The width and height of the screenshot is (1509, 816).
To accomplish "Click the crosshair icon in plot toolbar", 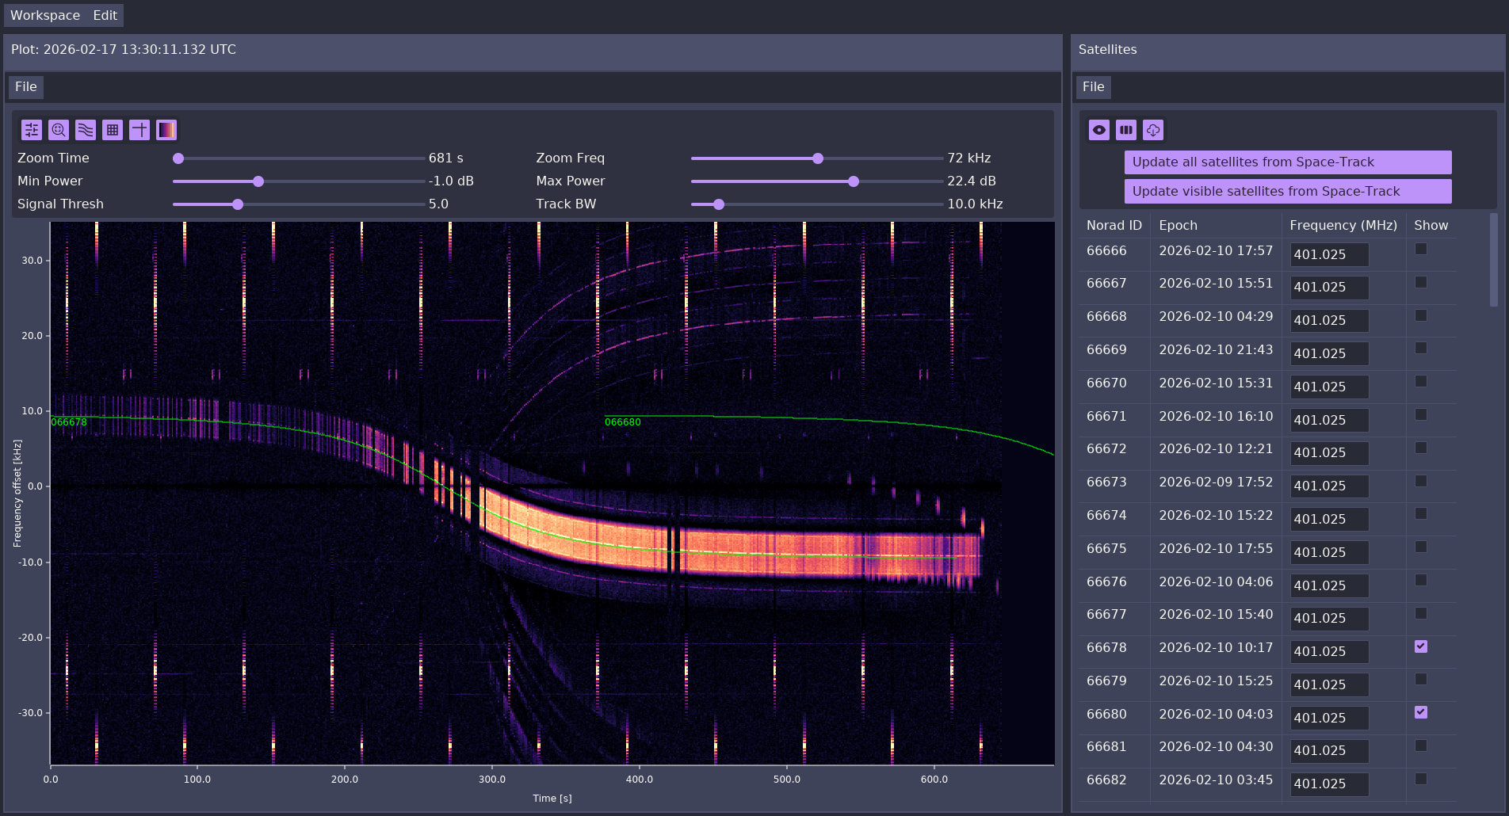I will pyautogui.click(x=139, y=130).
